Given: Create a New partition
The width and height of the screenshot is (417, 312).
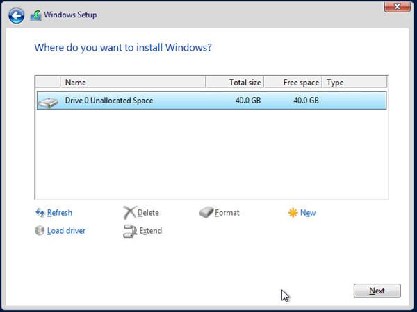Looking at the screenshot, I should (308, 213).
